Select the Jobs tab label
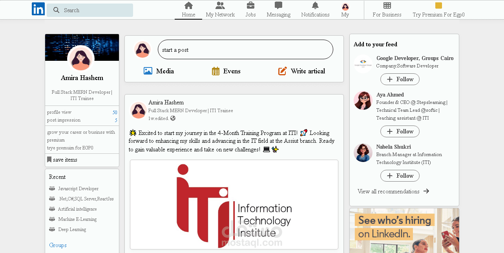504x253 pixels. point(250,15)
